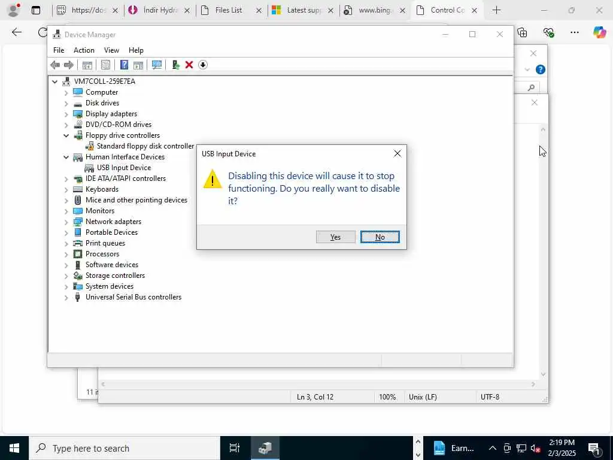Click the blue help question icon behind
Image resolution: width=613 pixels, height=460 pixels.
(x=541, y=69)
